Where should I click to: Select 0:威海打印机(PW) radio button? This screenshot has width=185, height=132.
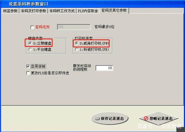77,43
